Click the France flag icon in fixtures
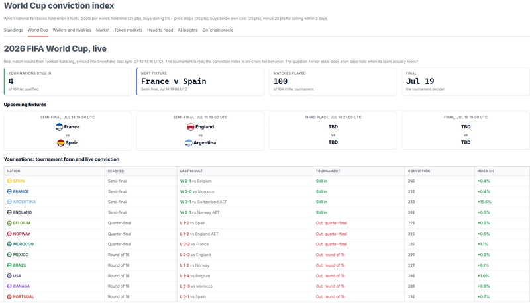This screenshot has height=303, width=530. [59, 127]
